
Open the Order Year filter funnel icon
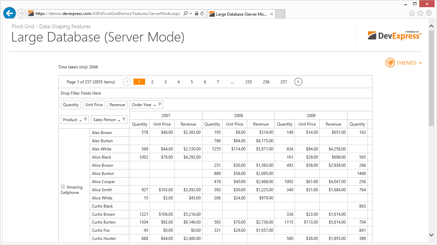pos(159,104)
